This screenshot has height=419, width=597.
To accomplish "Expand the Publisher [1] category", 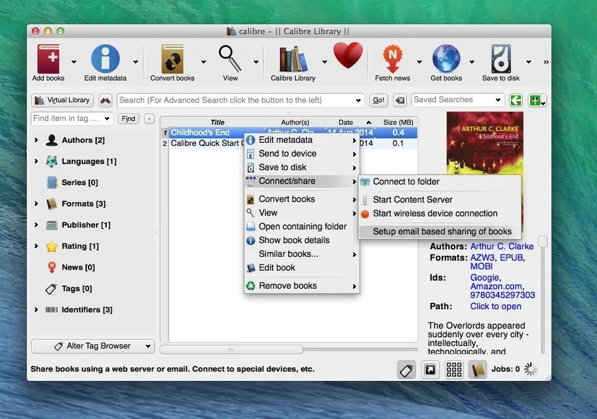I will [36, 225].
